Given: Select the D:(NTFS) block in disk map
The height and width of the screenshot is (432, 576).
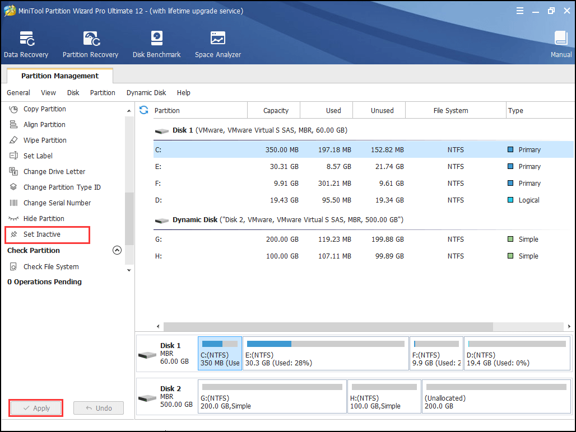Looking at the screenshot, I should point(517,354).
